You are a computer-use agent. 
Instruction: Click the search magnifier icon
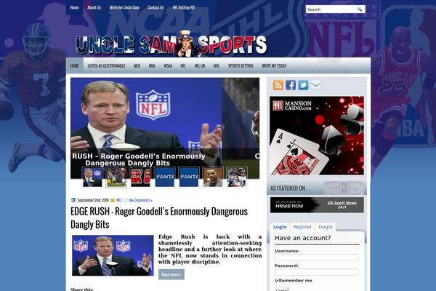[x=359, y=9]
